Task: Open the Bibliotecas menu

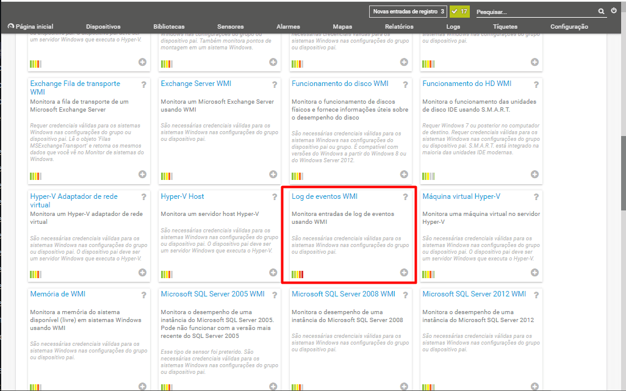Action: click(169, 26)
